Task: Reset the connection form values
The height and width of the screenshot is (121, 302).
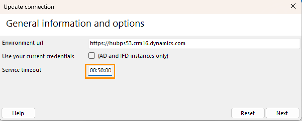Action: [x=247, y=113]
